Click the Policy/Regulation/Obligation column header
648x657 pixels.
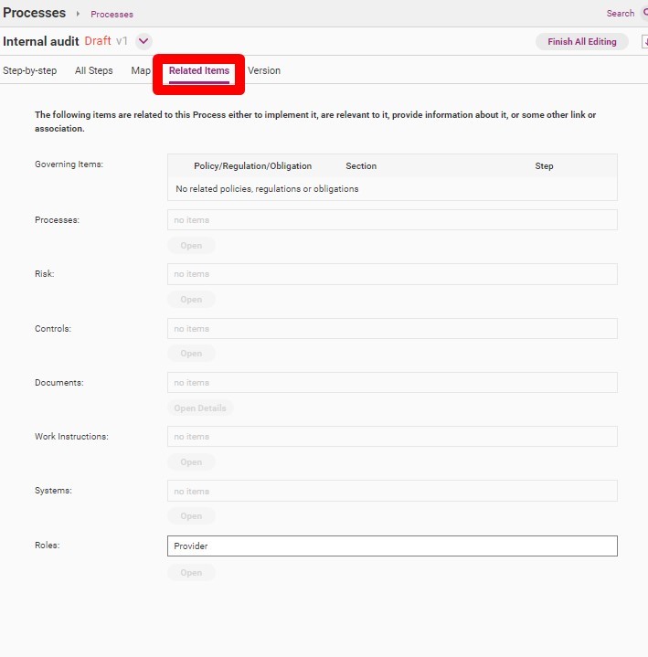(x=253, y=166)
